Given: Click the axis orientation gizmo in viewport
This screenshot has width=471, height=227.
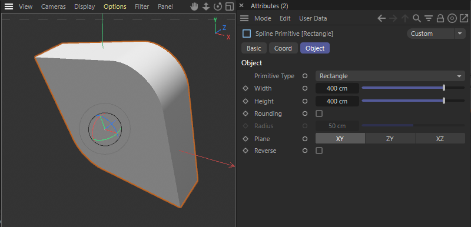Looking at the screenshot, I should click(222, 28).
